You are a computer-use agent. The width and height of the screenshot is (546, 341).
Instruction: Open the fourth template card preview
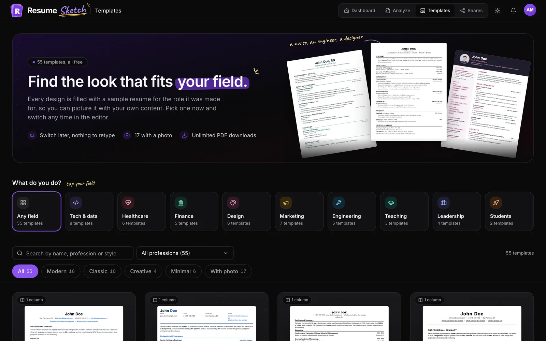tap(472, 323)
